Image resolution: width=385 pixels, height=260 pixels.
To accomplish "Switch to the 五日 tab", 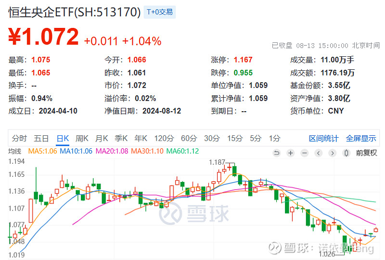I will pyautogui.click(x=41, y=138).
